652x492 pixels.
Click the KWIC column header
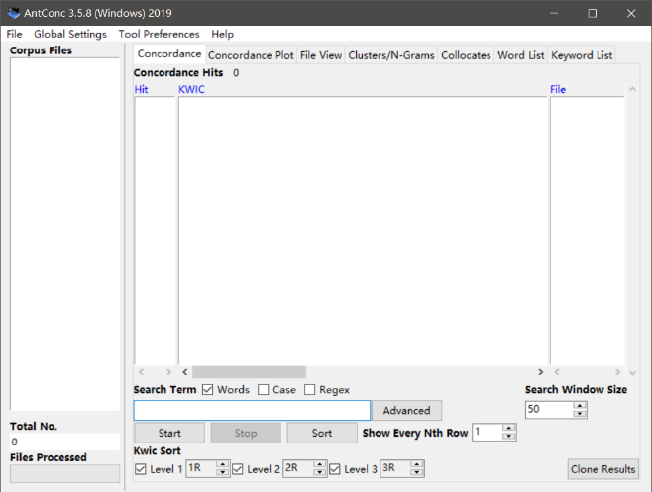(x=191, y=89)
